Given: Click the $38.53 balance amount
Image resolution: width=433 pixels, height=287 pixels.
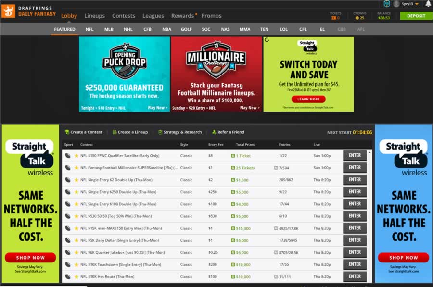Looking at the screenshot, I should click(384, 18).
